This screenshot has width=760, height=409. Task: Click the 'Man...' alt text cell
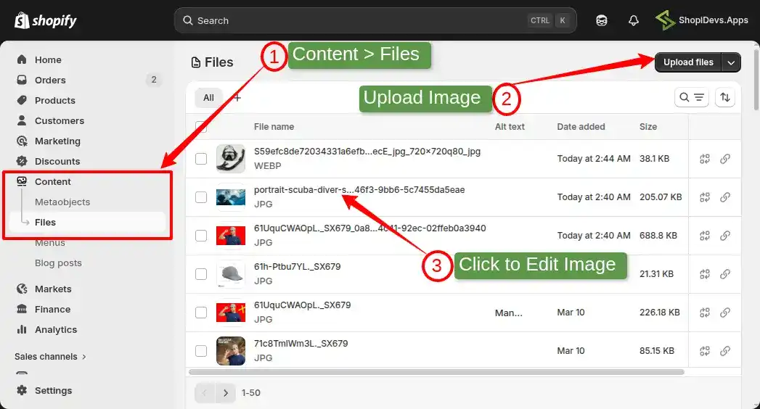pyautogui.click(x=508, y=313)
